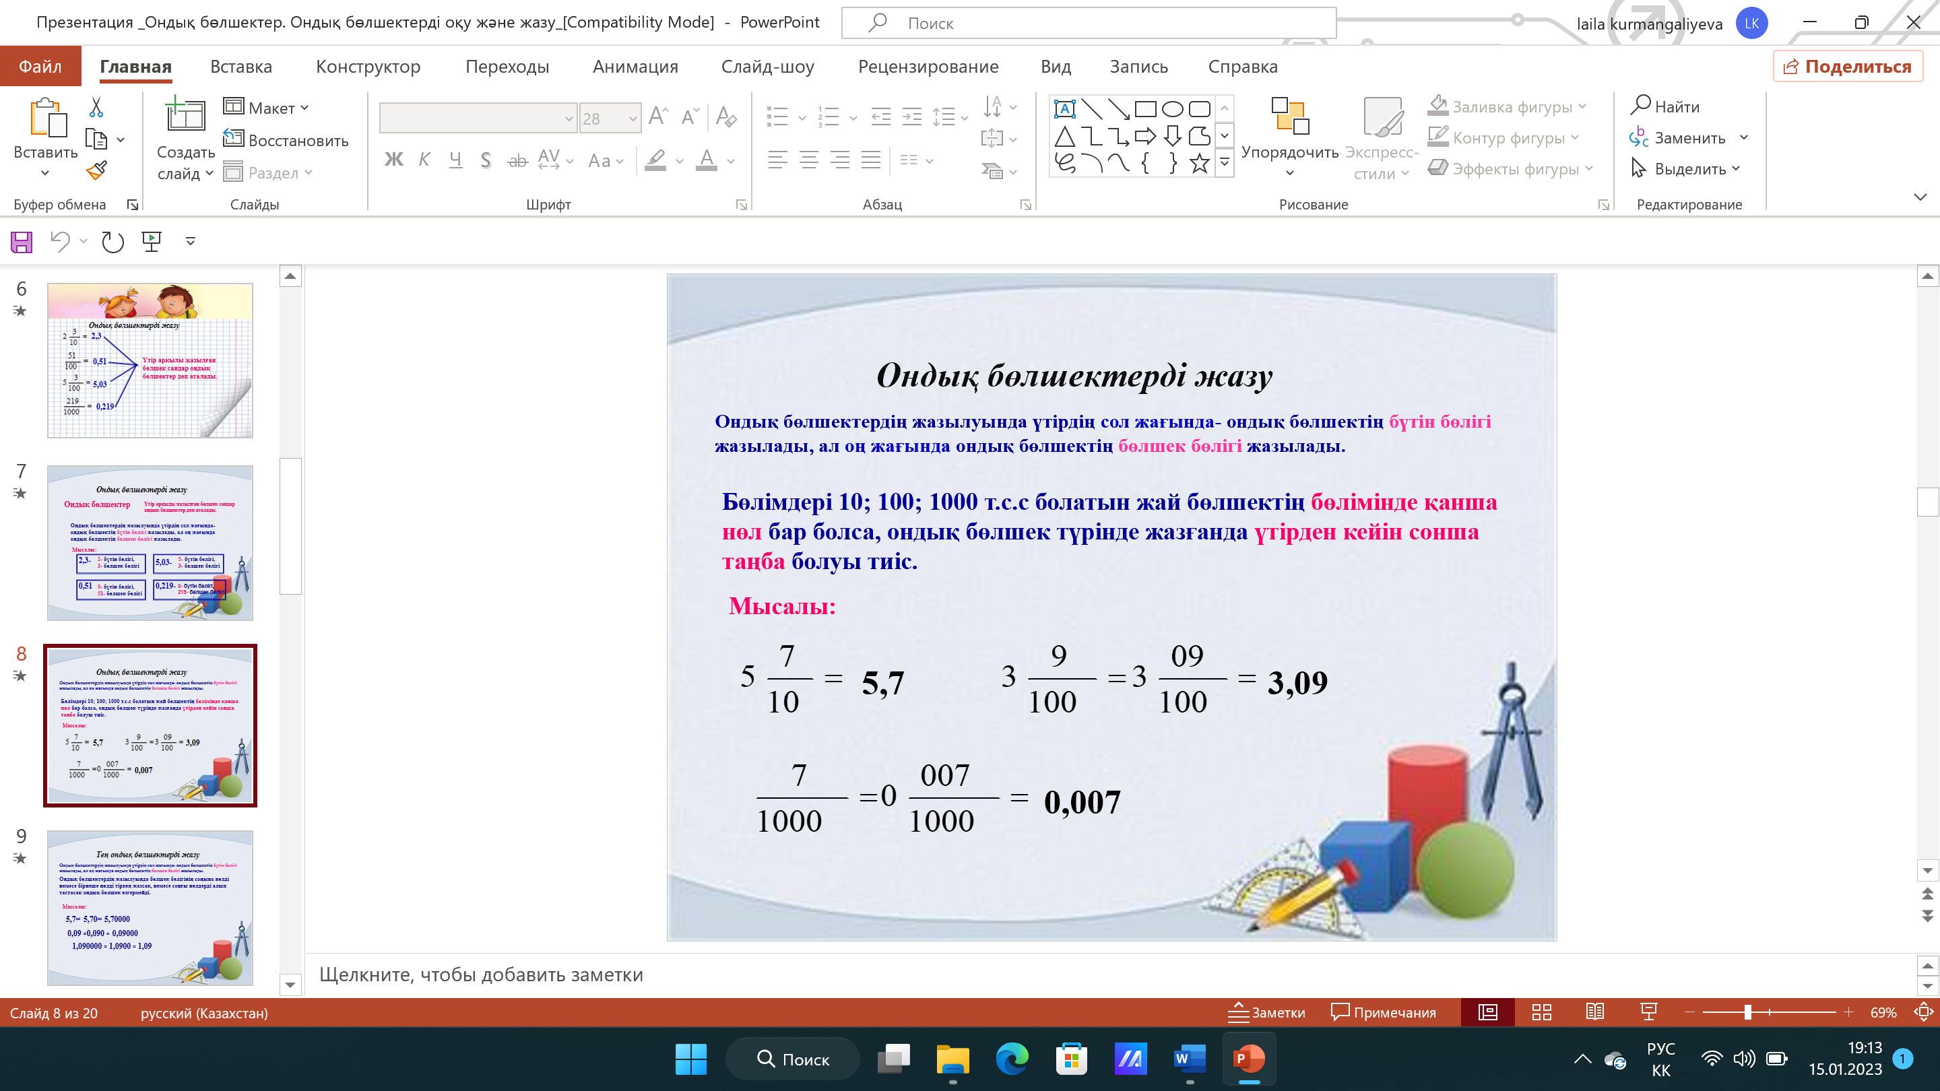Toggle Заметки notes pane in status bar
1940x1091 pixels.
[1266, 1013]
